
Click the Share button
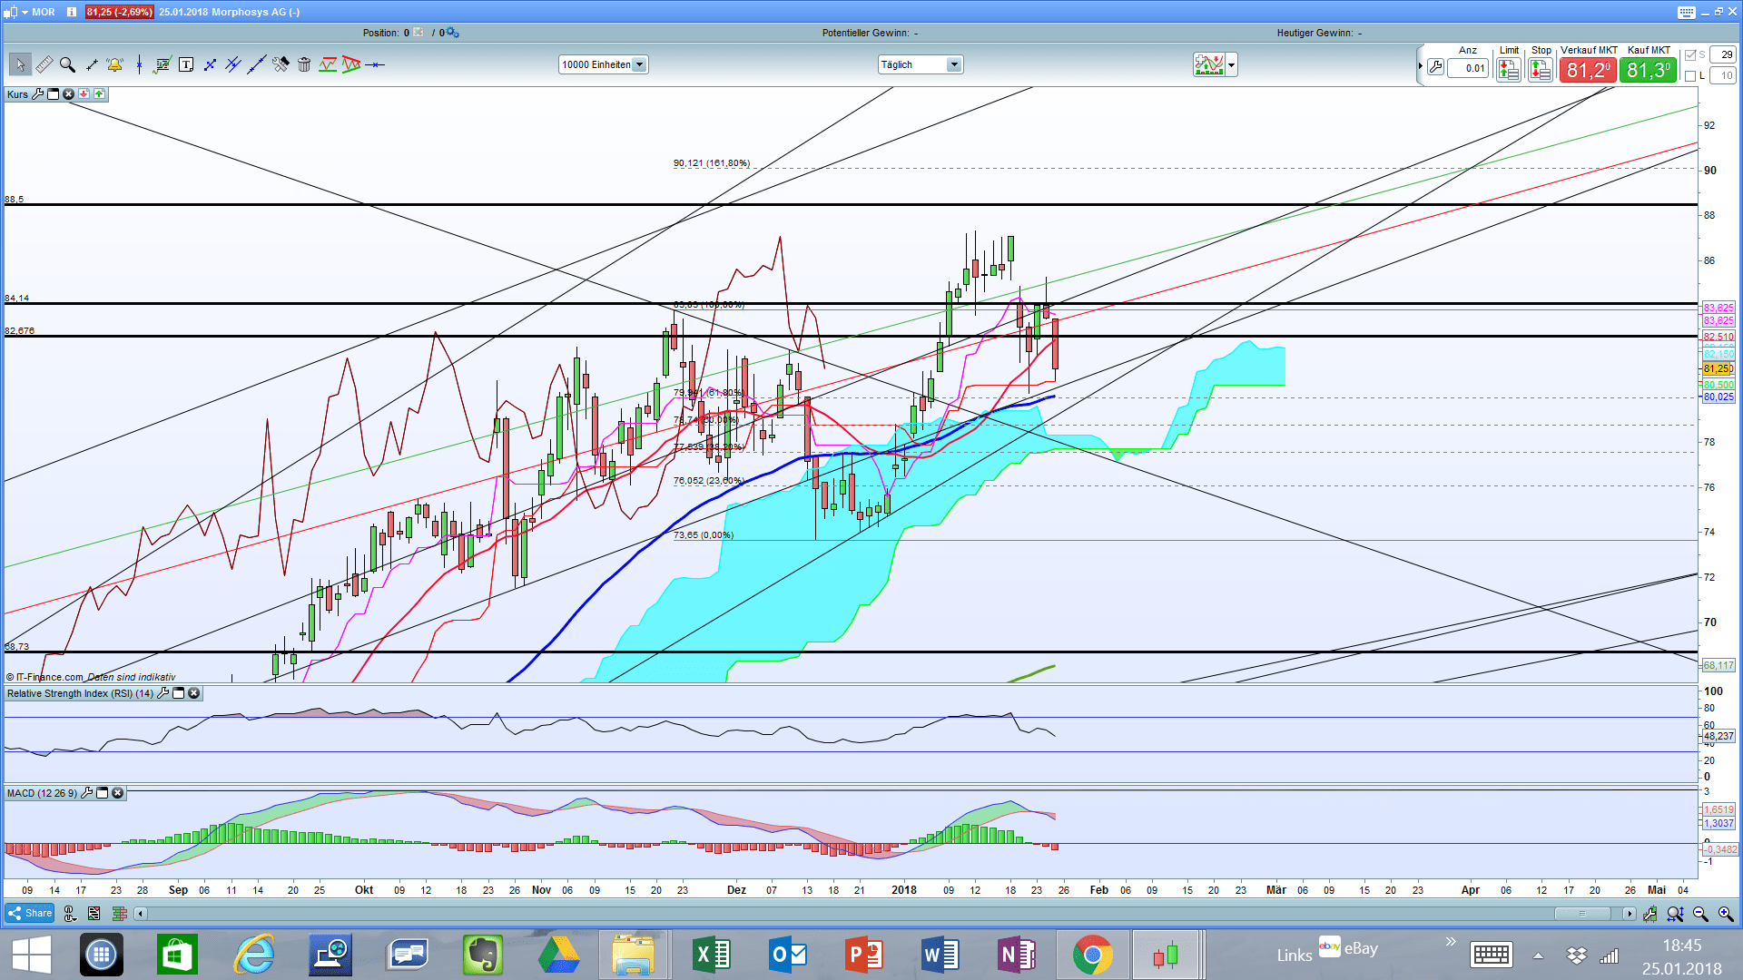pos(30,913)
